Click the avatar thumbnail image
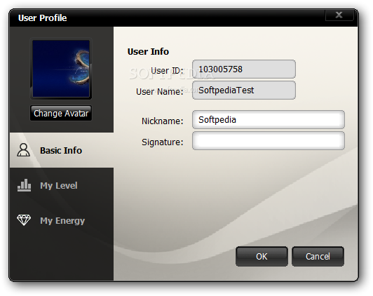Viewport: 373px width, 296px height. tap(61, 69)
